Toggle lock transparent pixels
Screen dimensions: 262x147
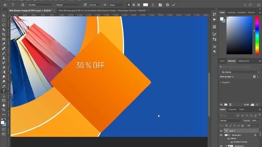tap(226, 126)
